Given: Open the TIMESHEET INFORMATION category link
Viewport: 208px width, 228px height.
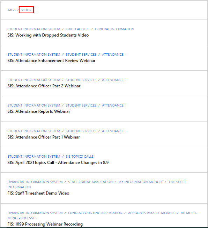Looking at the screenshot, I should (177, 182).
